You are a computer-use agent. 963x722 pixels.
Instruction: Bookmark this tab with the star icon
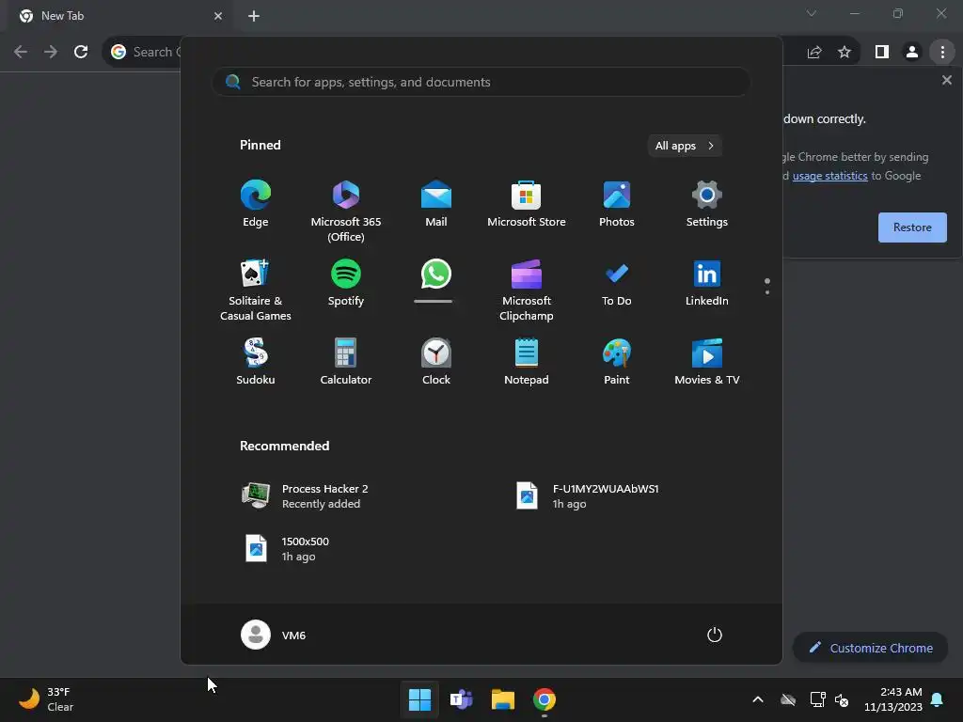(x=845, y=53)
